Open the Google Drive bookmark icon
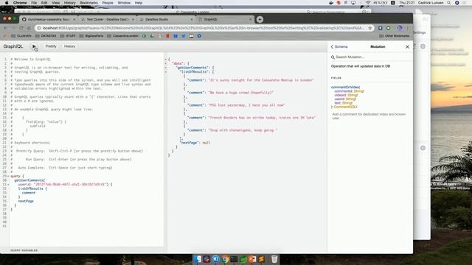This screenshot has height=265, width=472. coord(152,36)
